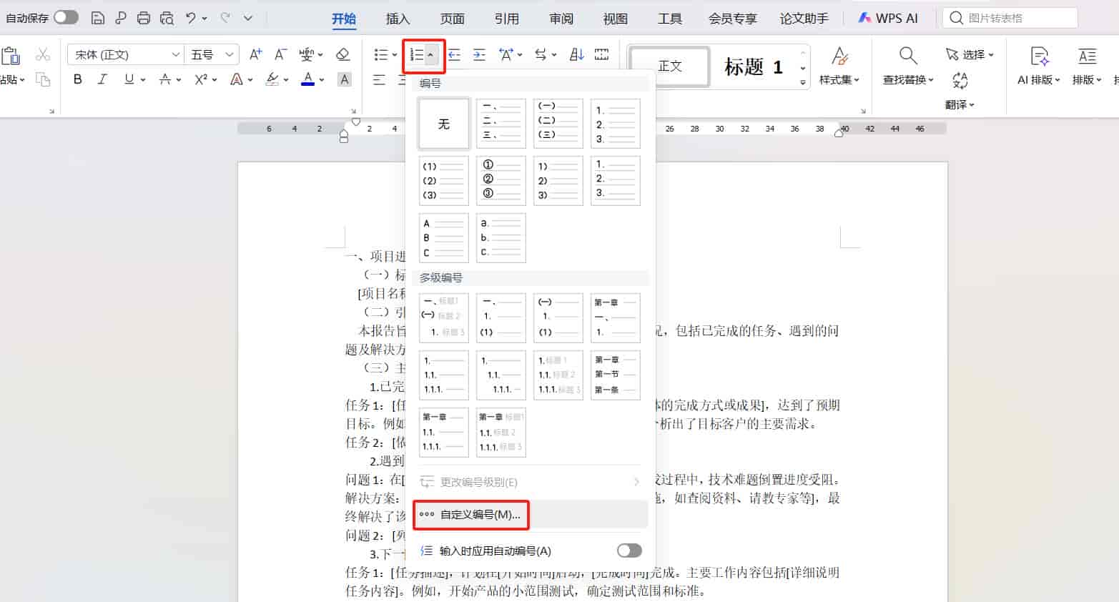Click the save document icon

coord(98,18)
